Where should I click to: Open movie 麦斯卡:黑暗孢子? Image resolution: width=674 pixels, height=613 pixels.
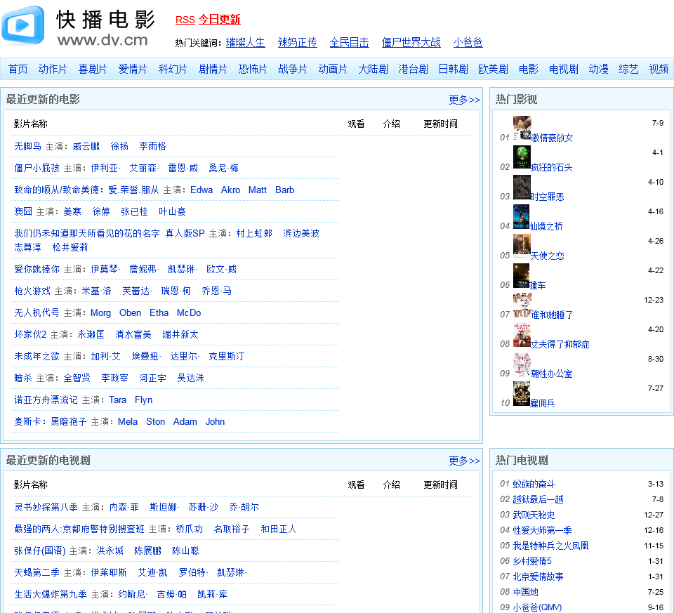click(x=51, y=422)
